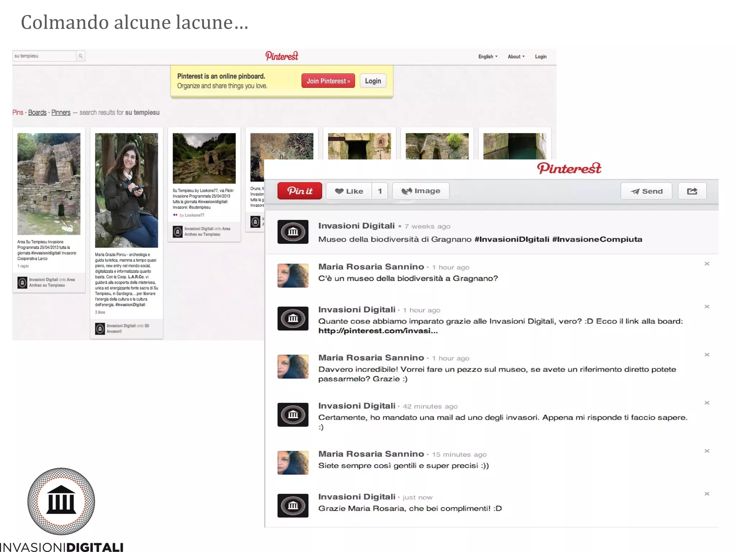Click the red Pin it button

coord(300,191)
